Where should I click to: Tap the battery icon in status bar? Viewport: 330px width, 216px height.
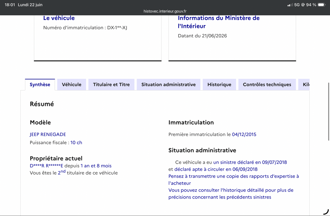tap(322, 5)
